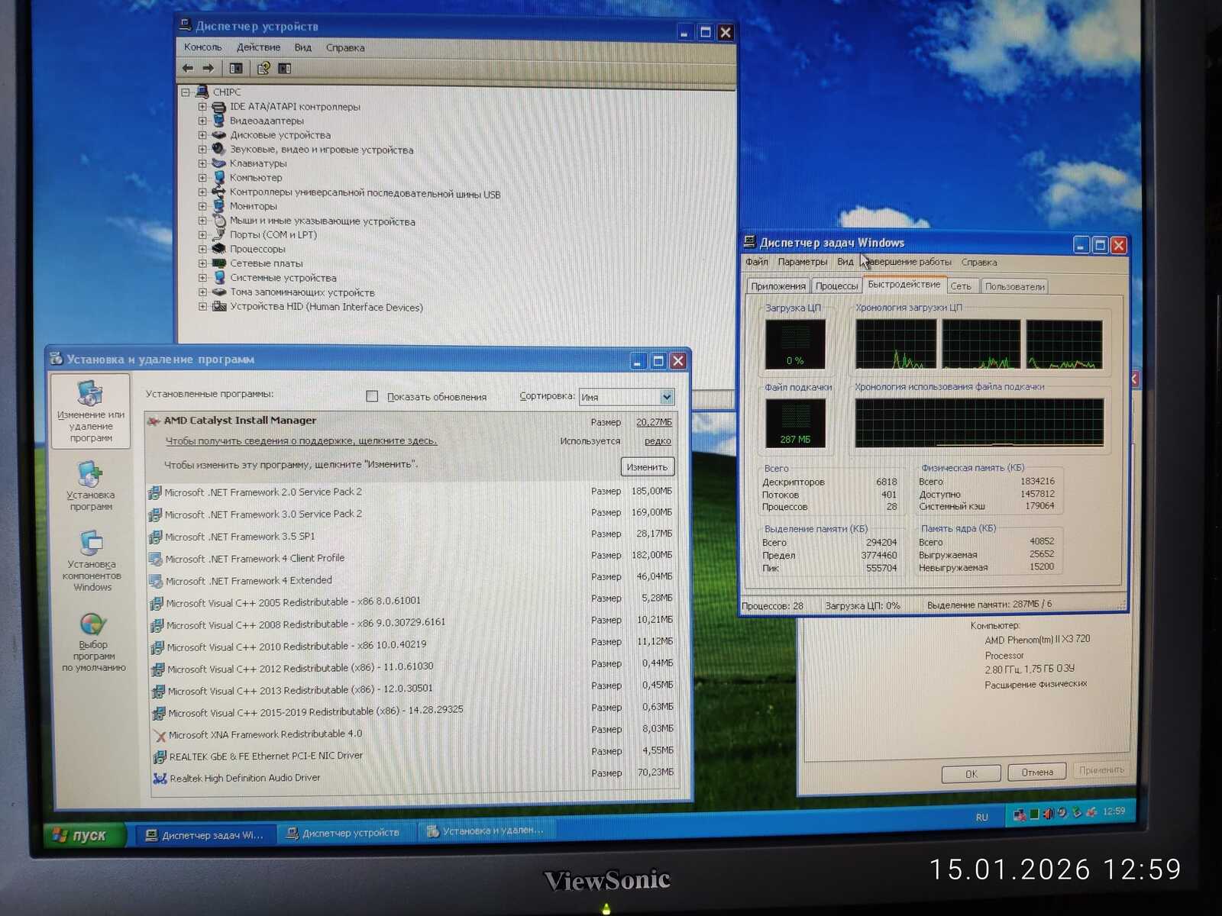Click the support info link under AMD Catalyst
The height and width of the screenshot is (916, 1222).
301,441
